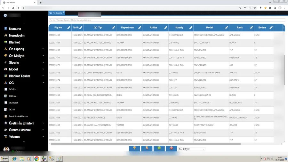Open the QC Sil submenu item
This screenshot has height=162, width=288.
coord(12,109)
